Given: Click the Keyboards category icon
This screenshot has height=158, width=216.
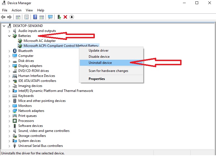Looking at the screenshot, I should click(x=15, y=96).
